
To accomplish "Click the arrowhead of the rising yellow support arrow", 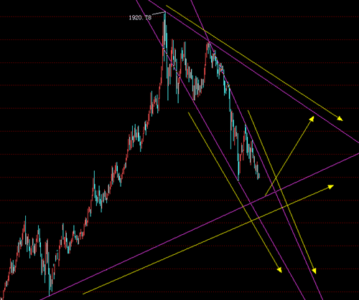I will [x=330, y=187].
